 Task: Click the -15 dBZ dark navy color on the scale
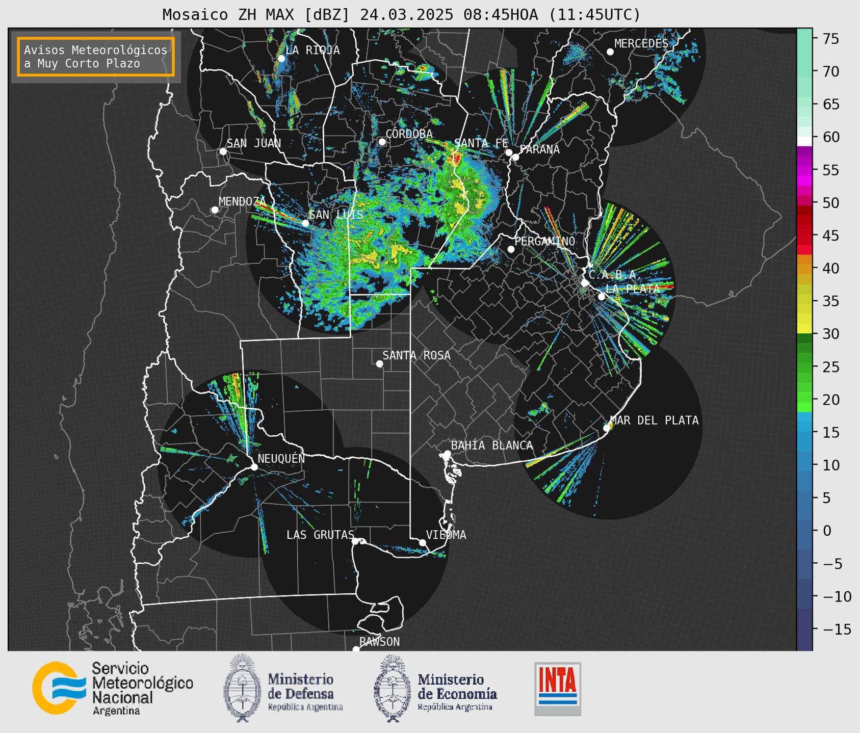click(804, 630)
